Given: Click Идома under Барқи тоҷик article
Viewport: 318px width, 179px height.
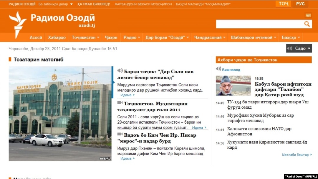Looking at the screenshot, I should click(127, 95).
